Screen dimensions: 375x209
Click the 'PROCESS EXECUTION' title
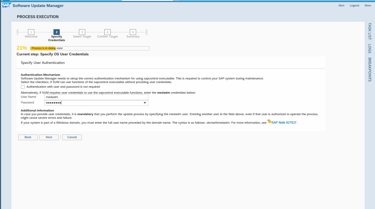click(38, 17)
